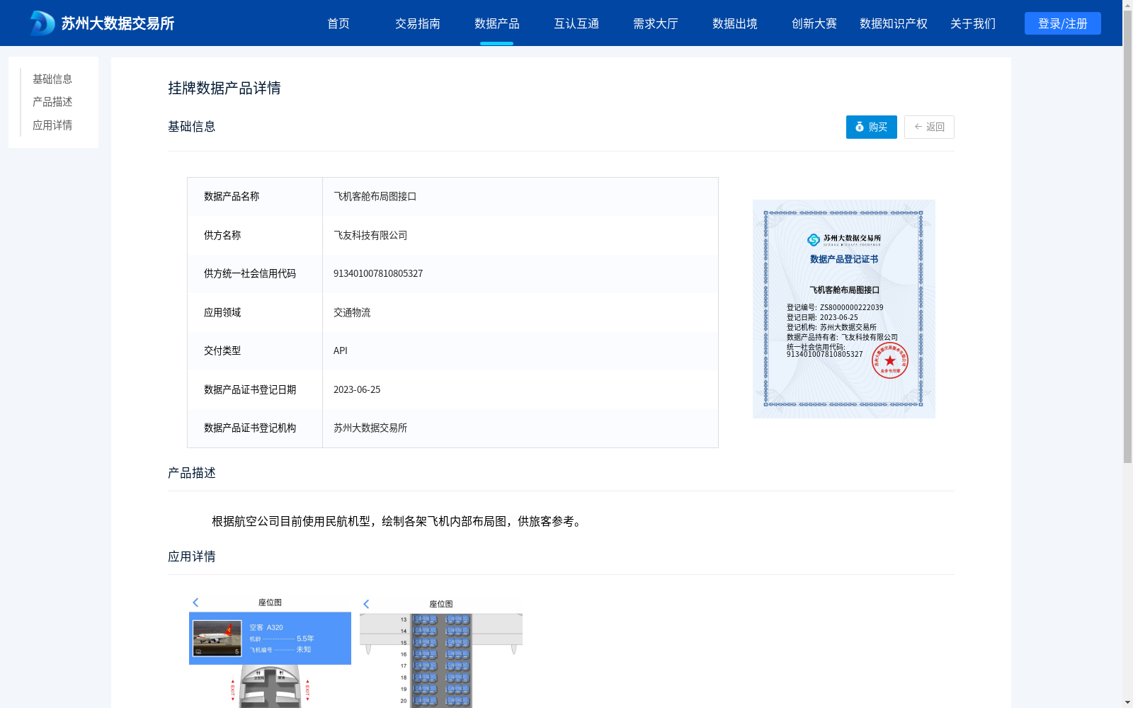Click the blue 购买 button
Screen dimensions: 1133x708
pos(872,127)
